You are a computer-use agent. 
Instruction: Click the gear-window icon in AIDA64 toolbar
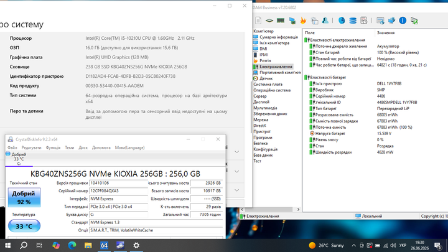coord(314,21)
